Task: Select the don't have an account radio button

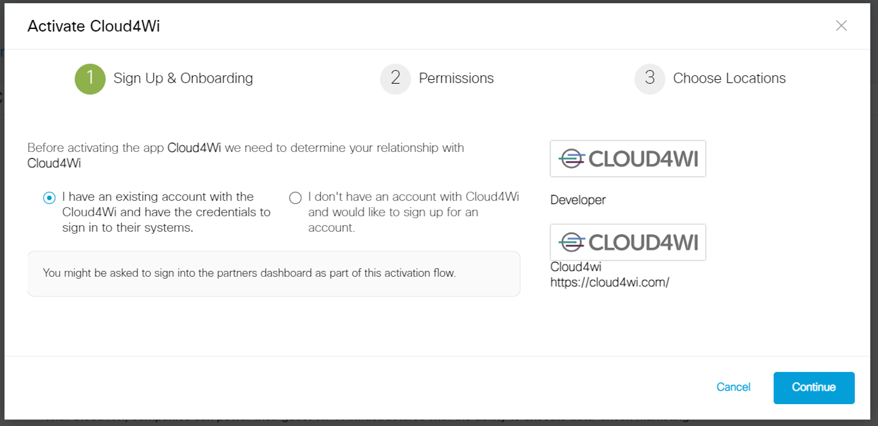Action: (295, 198)
